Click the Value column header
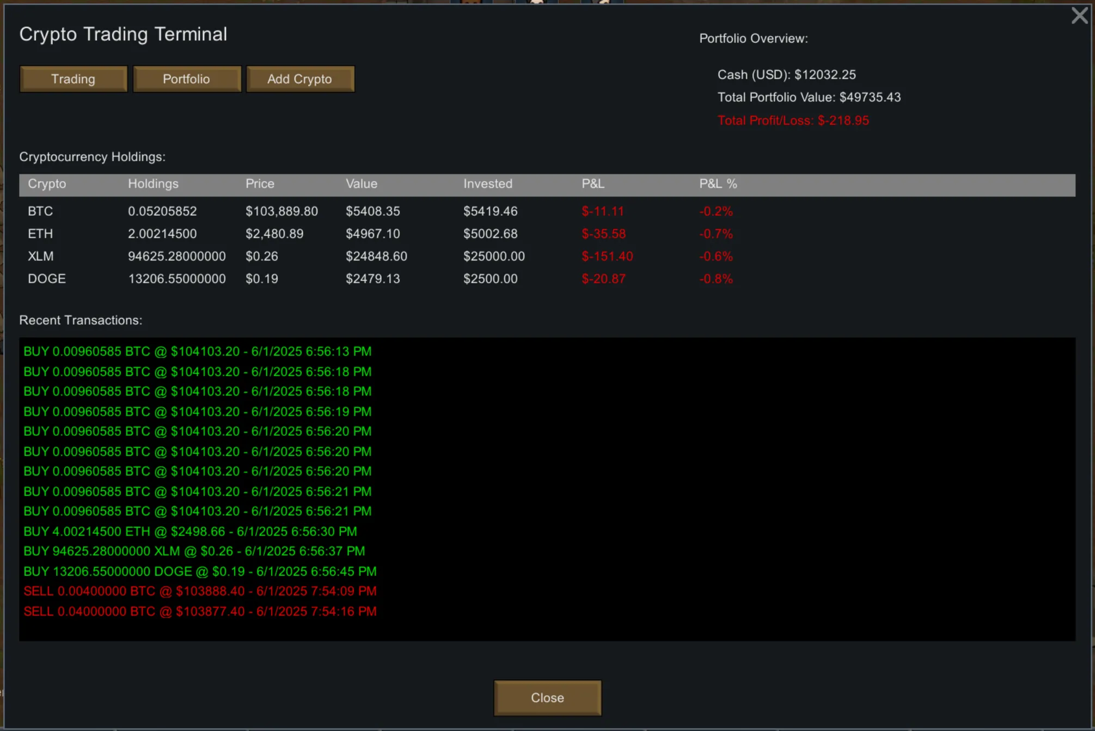1095x731 pixels. pyautogui.click(x=361, y=184)
